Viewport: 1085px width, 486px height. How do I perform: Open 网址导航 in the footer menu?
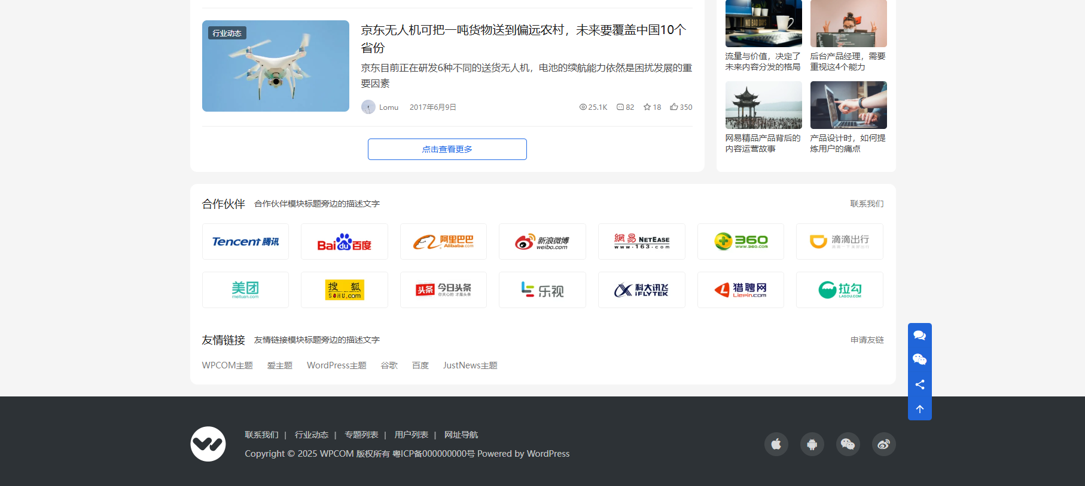point(461,435)
